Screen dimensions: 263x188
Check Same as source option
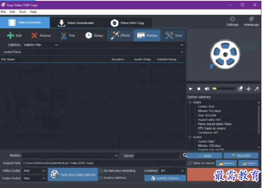[190, 163]
